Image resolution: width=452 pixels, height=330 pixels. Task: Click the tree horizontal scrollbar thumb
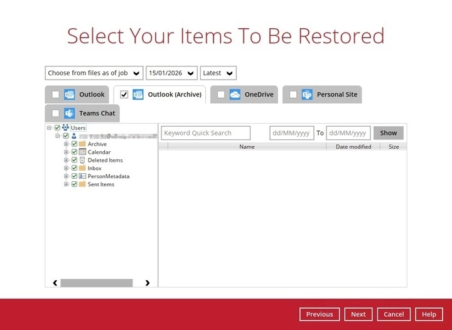[x=97, y=283]
